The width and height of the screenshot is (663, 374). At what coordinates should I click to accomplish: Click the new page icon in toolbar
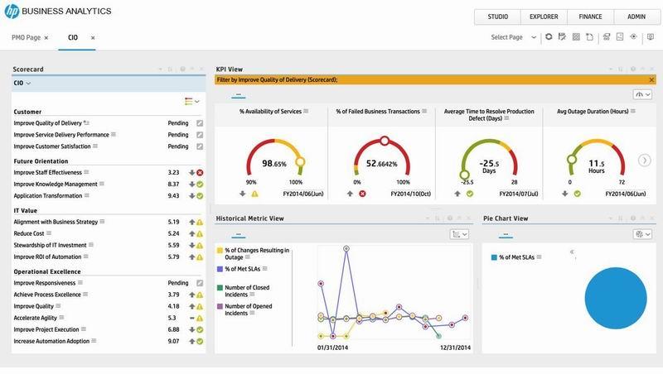[x=589, y=36]
